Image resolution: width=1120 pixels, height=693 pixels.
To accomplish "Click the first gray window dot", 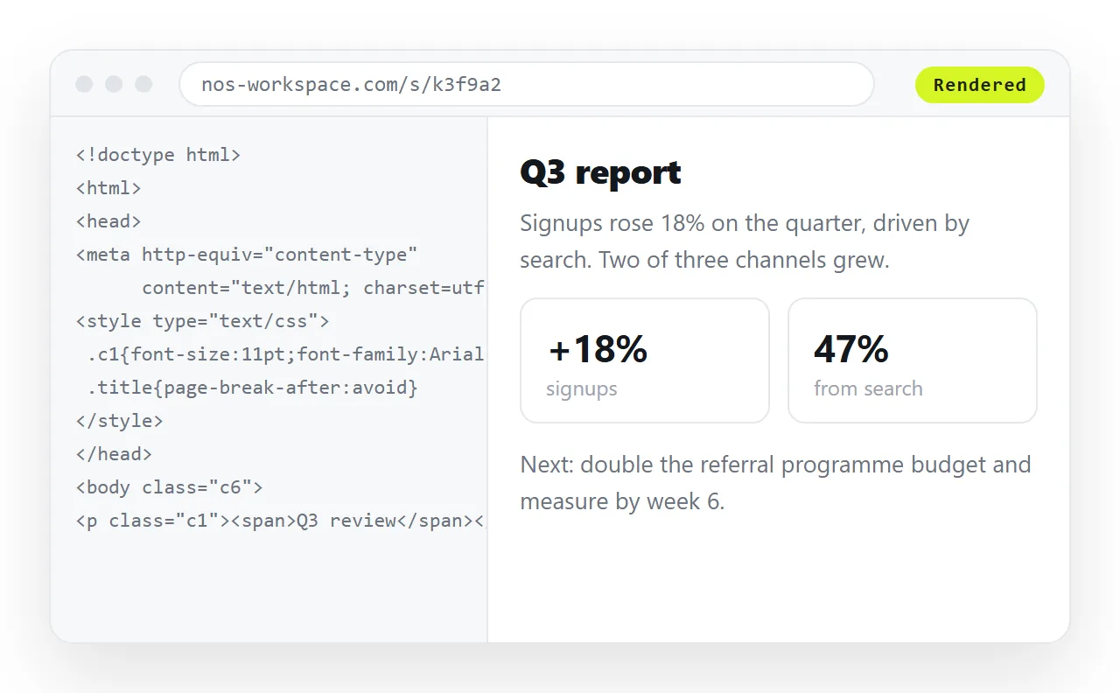I will [84, 84].
